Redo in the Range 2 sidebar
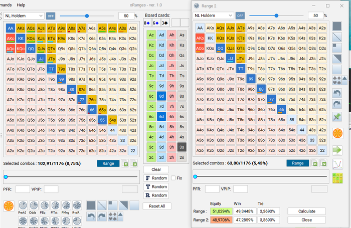The width and height of the screenshot is (351, 228). (337, 104)
